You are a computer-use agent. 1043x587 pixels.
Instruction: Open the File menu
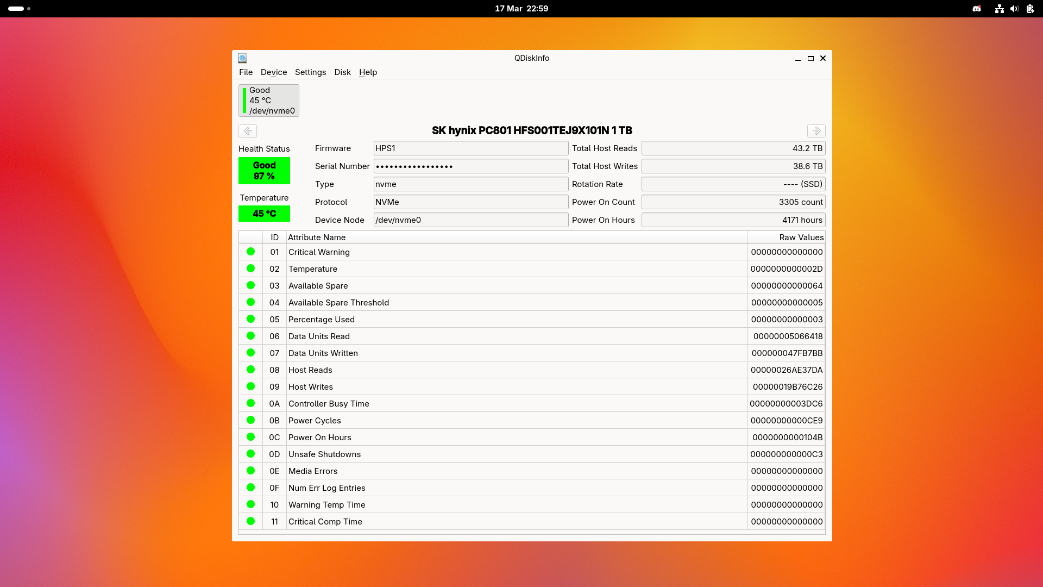246,72
